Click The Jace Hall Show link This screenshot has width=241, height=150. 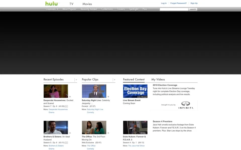(x=136, y=146)
